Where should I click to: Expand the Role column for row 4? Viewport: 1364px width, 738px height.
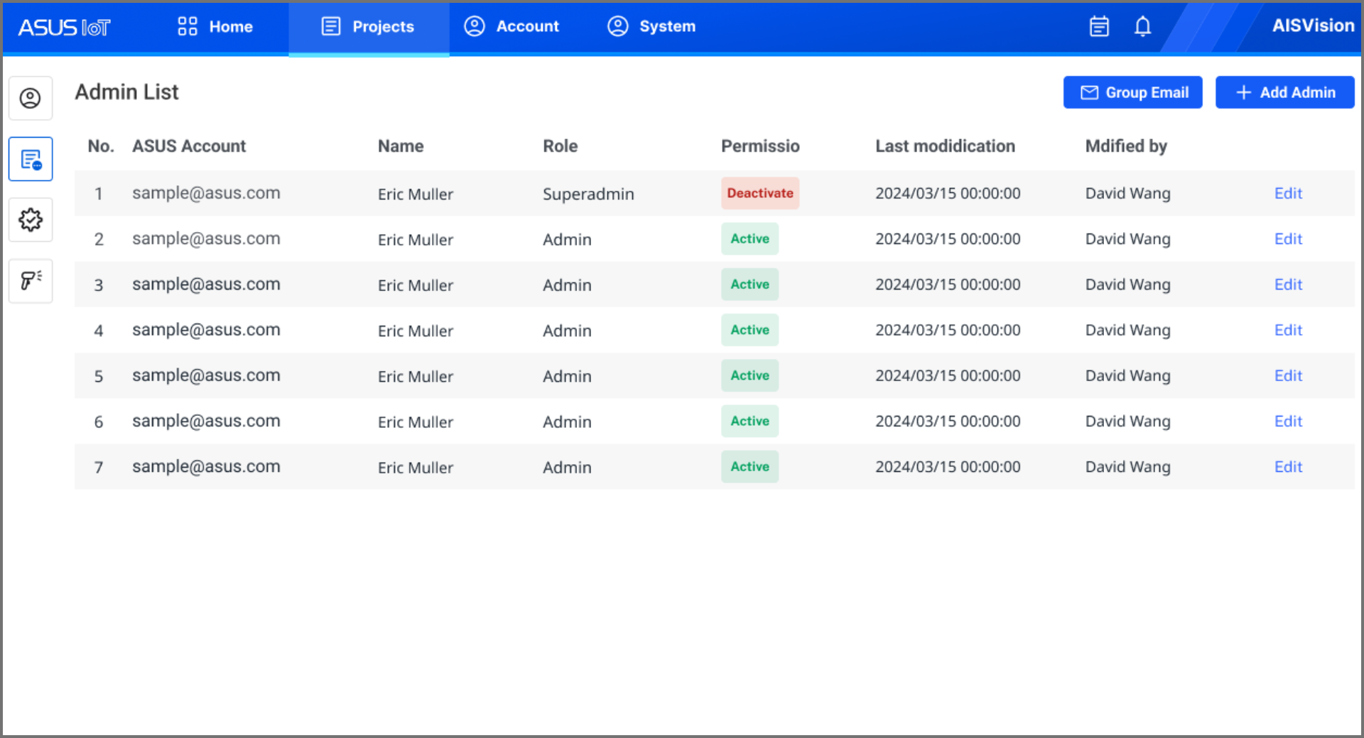click(x=567, y=330)
